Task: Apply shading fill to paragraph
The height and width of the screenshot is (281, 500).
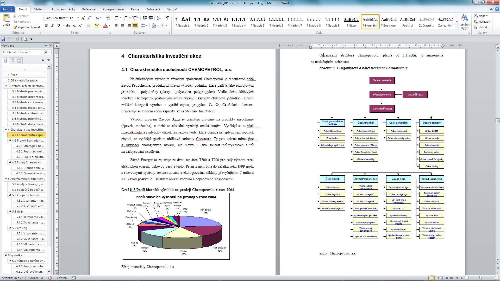Action: pos(154,25)
